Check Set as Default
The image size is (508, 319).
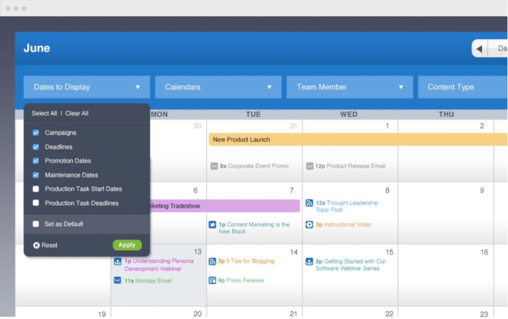(35, 224)
